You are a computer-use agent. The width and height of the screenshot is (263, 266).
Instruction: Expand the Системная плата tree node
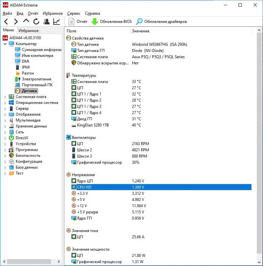coord(5,97)
